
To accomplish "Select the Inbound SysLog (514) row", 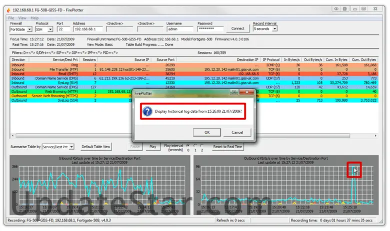I will coord(194,83).
